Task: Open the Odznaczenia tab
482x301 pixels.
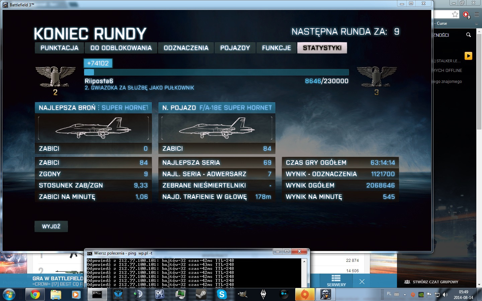Action: tap(186, 48)
